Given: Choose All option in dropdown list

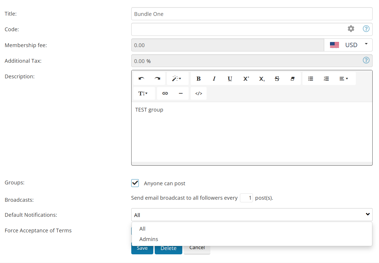Looking at the screenshot, I should click(x=142, y=229).
